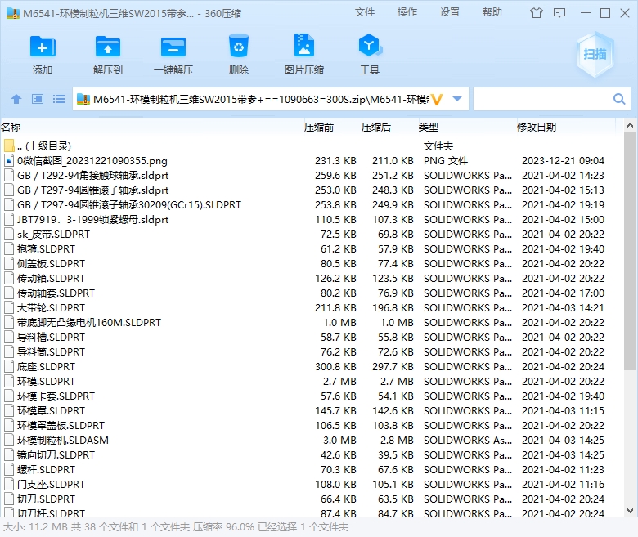Sort by the 类型 (Type) column header
Viewport: 638px width, 537px height.
click(x=429, y=128)
